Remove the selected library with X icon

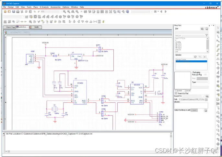(x=205, y=57)
